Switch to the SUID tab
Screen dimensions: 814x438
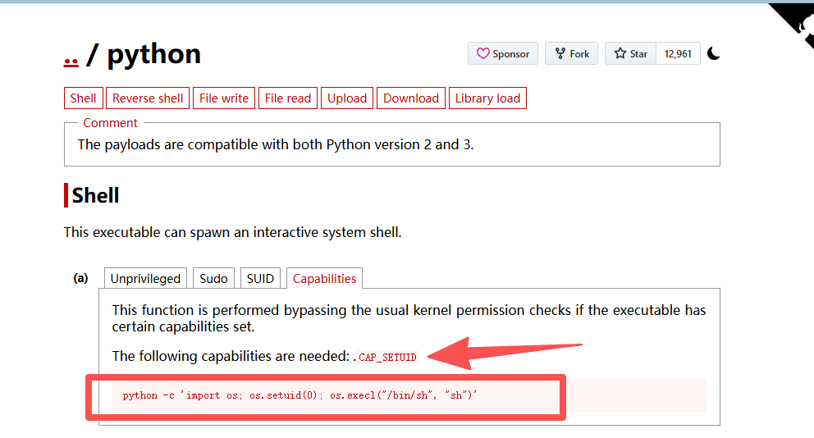pyautogui.click(x=260, y=278)
